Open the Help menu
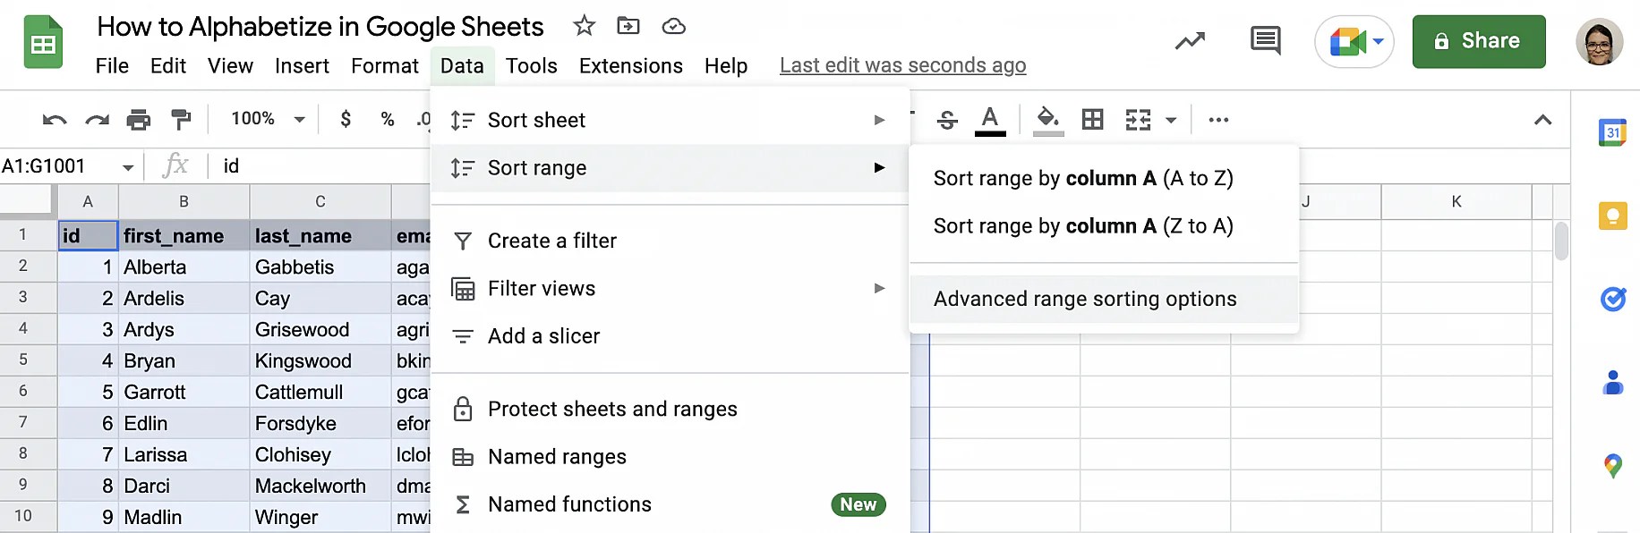 [726, 66]
